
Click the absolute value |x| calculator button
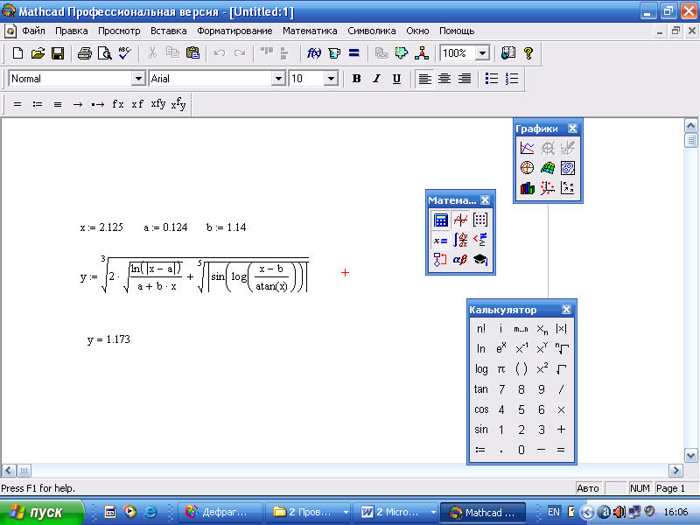(561, 329)
